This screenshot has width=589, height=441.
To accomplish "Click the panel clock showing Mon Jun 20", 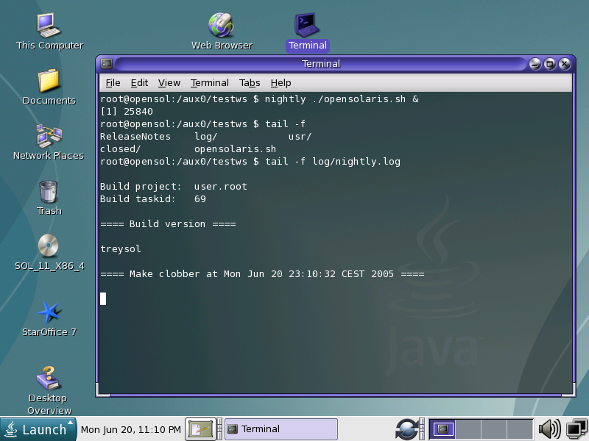I will click(x=131, y=429).
